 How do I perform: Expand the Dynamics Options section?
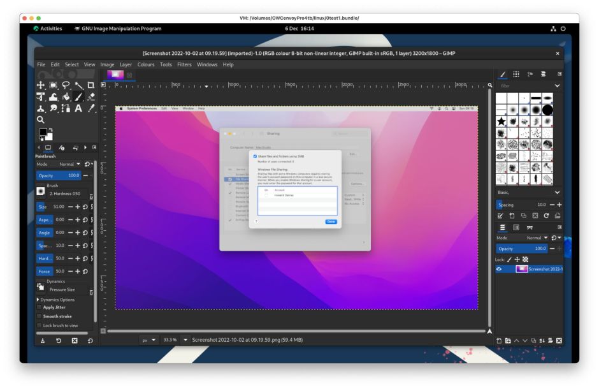coord(39,299)
